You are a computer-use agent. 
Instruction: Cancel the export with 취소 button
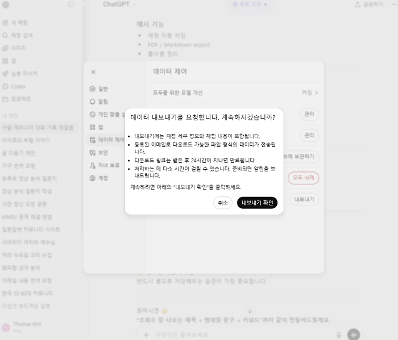[x=223, y=203]
